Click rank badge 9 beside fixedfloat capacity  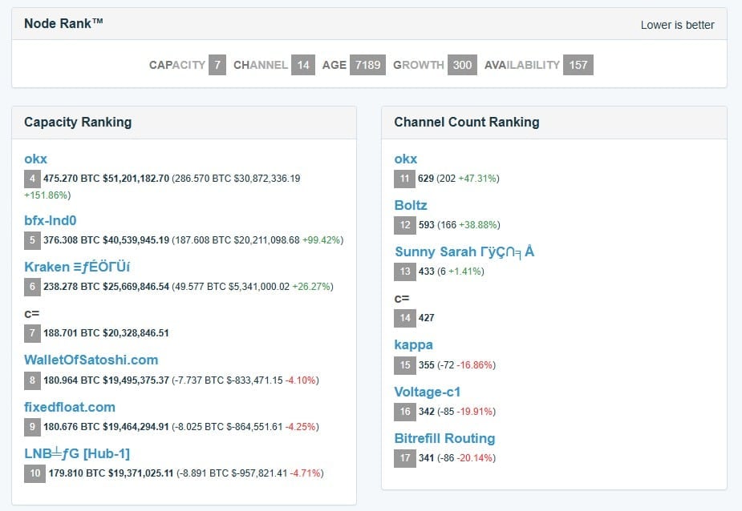point(32,427)
